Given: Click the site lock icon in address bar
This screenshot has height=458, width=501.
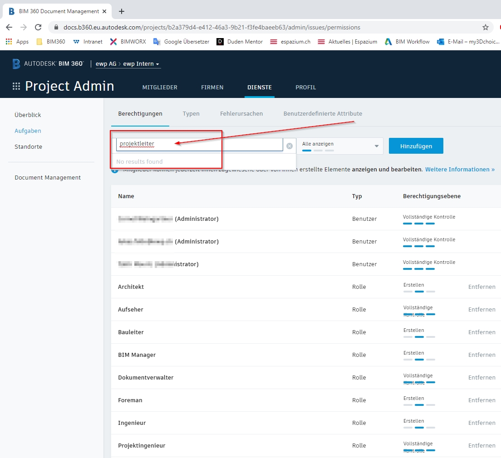Looking at the screenshot, I should click(56, 28).
